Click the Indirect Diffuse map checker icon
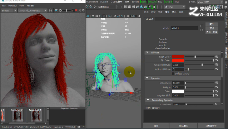This screenshot has width=228, height=129. click(x=217, y=69)
